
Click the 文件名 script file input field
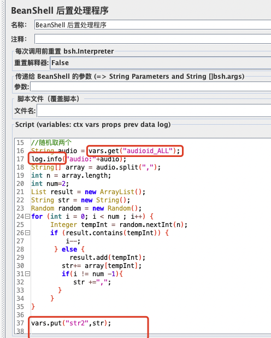(x=154, y=110)
